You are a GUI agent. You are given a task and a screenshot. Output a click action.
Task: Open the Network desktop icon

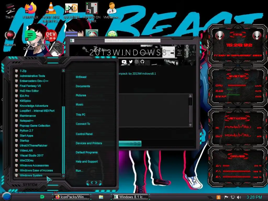coord(10,38)
